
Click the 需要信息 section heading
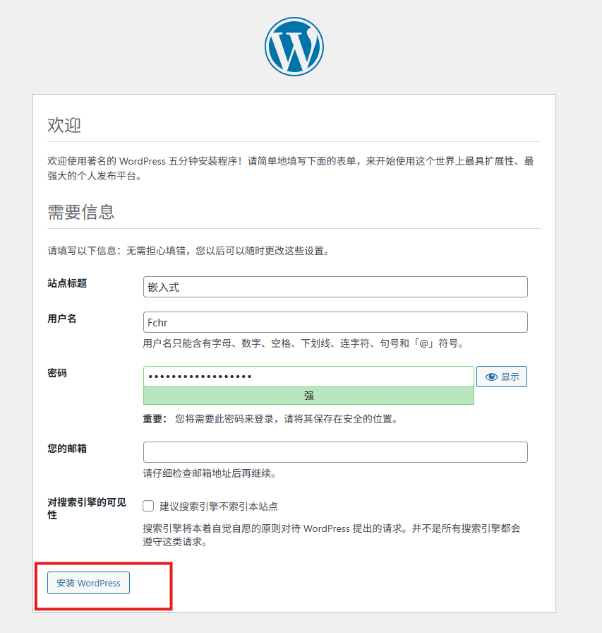click(x=80, y=212)
